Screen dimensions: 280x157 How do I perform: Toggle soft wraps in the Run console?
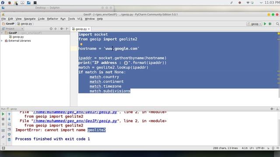[9, 124]
